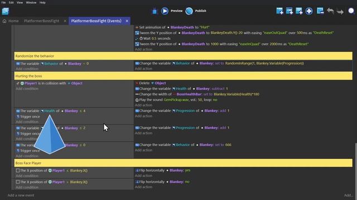Screen dimensions: 357x200
Task: Click the Blankey.Variable(Health)*180 expression
Action: (237, 94)
